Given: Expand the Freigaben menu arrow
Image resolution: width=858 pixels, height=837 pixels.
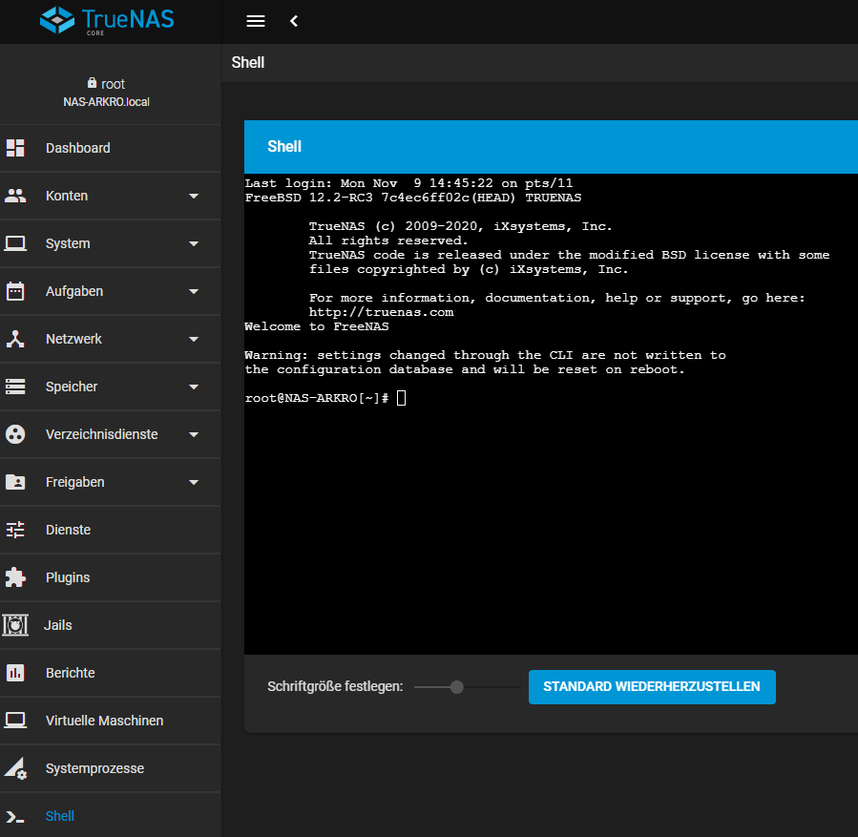Looking at the screenshot, I should point(194,483).
